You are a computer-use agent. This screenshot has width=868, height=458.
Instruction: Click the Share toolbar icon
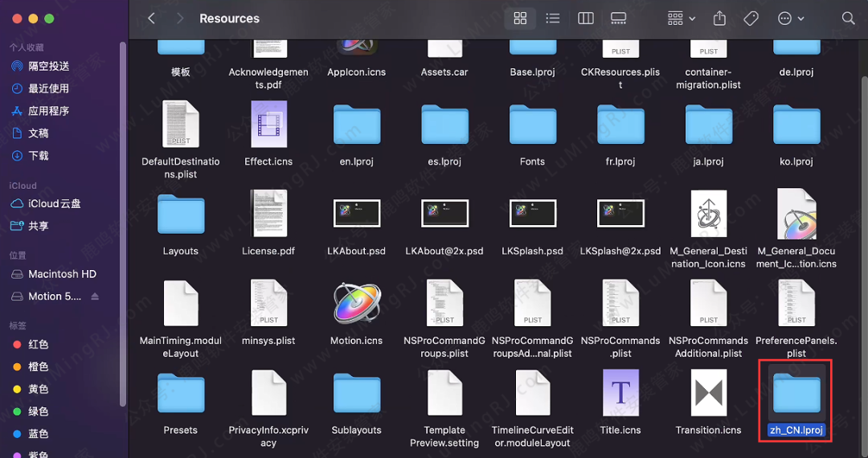[x=719, y=18]
